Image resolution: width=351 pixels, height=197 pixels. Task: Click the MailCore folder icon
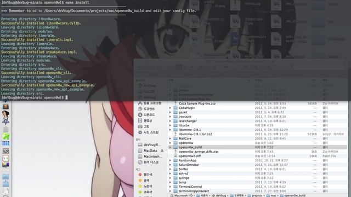175,138
